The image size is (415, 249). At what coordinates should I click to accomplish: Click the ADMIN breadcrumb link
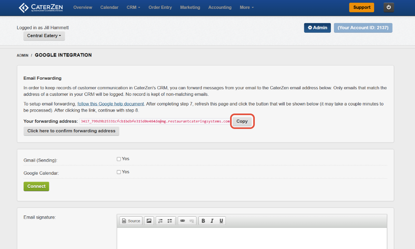pos(22,55)
